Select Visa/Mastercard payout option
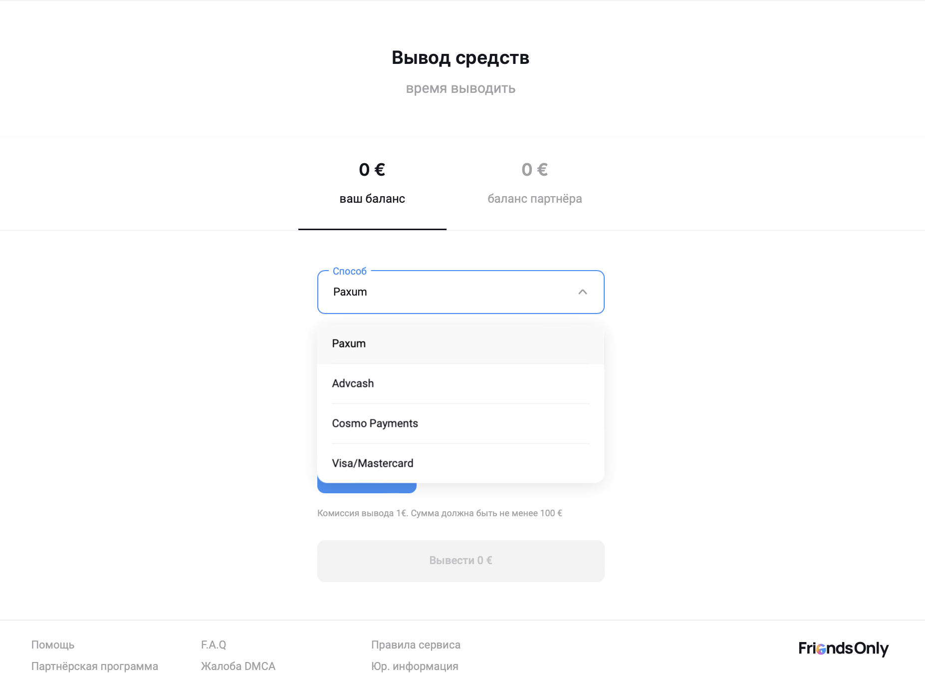This screenshot has height=673, width=925. click(x=372, y=463)
